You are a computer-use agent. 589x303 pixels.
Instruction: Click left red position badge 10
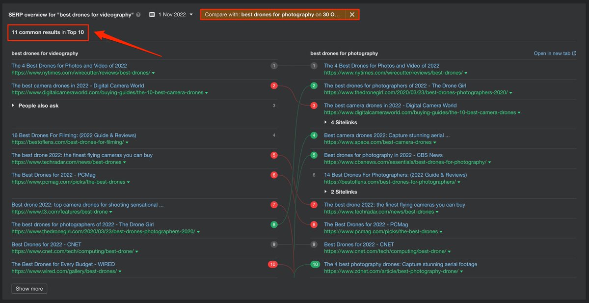pyautogui.click(x=273, y=264)
